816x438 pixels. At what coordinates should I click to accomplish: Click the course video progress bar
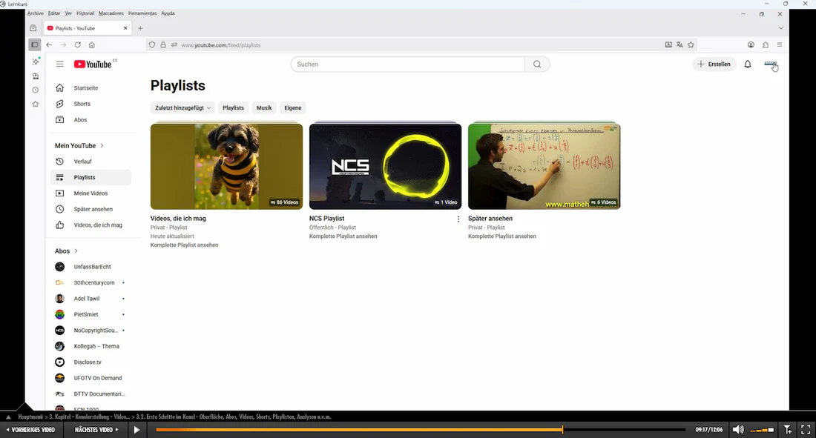pyautogui.click(x=420, y=430)
